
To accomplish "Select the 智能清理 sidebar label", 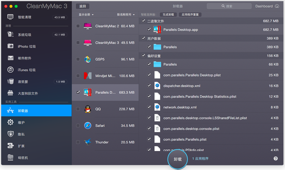I will pyautogui.click(x=25, y=17).
